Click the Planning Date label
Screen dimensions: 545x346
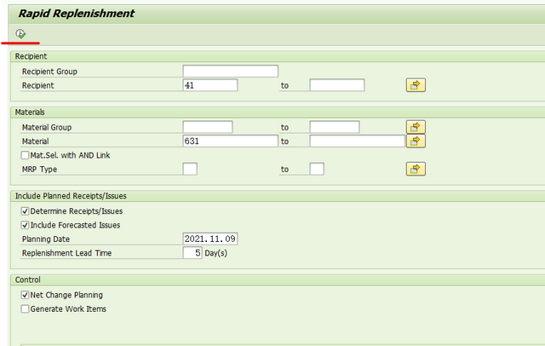tap(46, 239)
